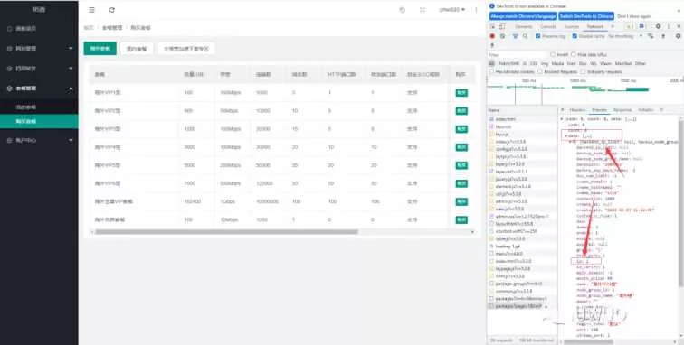This screenshot has height=345, width=684.
Task: Click the red network recording button
Action: click(x=492, y=36)
